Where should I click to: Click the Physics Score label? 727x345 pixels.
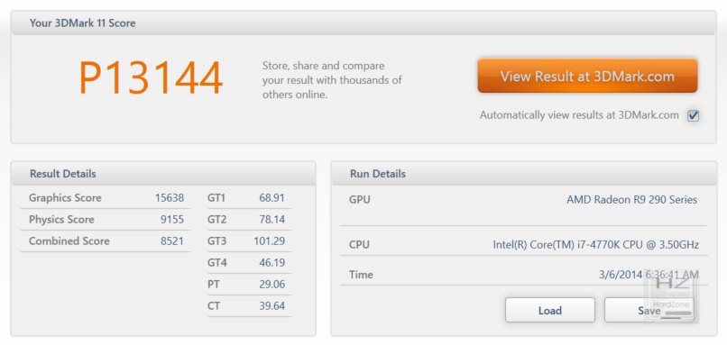point(61,220)
